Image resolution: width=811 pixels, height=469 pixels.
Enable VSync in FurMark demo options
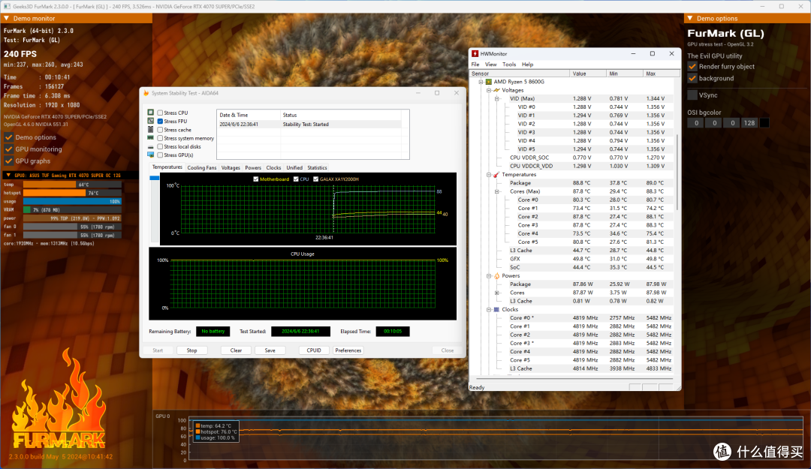point(692,95)
